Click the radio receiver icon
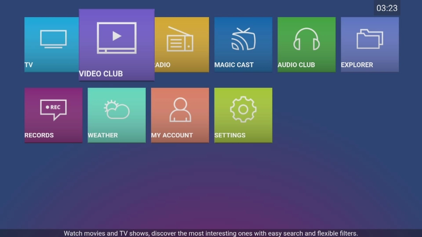 pos(180,39)
